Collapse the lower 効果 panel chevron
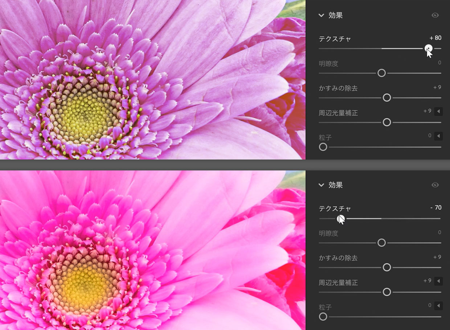 coord(321,185)
